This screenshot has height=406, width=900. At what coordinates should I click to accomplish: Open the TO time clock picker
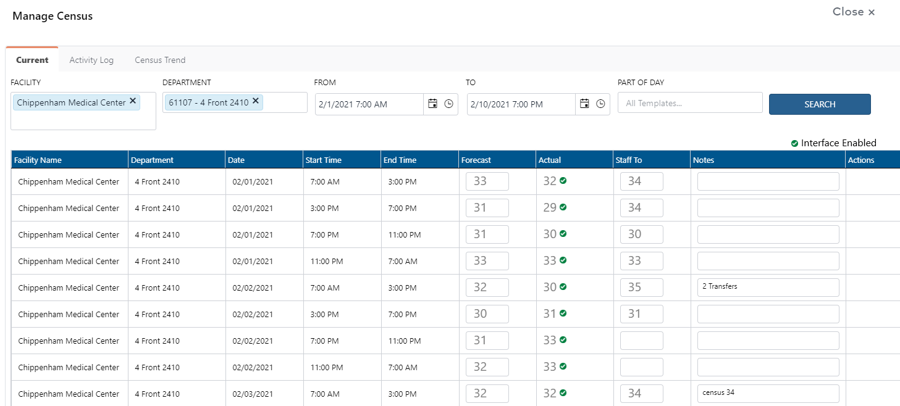tap(600, 104)
